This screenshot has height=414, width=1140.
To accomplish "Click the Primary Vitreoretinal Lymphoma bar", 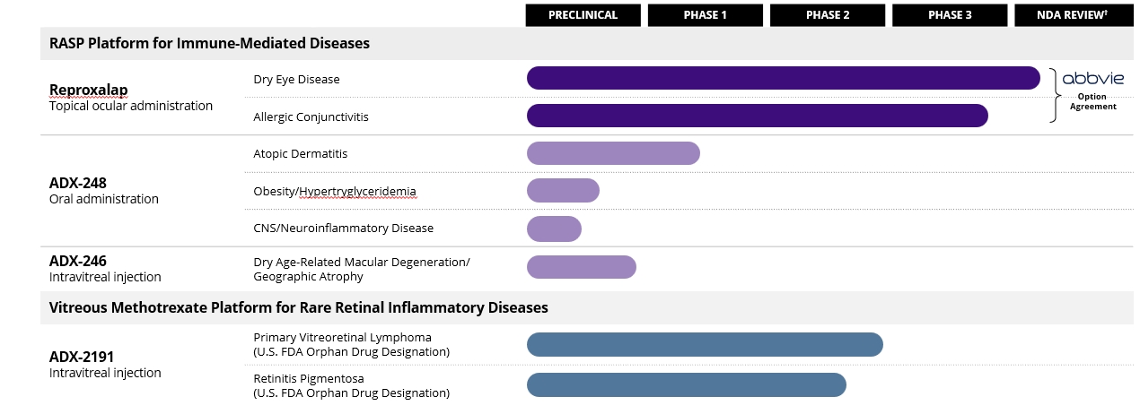I will [x=705, y=344].
